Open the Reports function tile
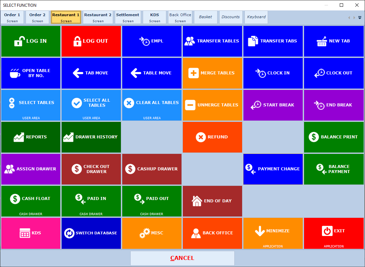365x267 pixels. [31, 137]
